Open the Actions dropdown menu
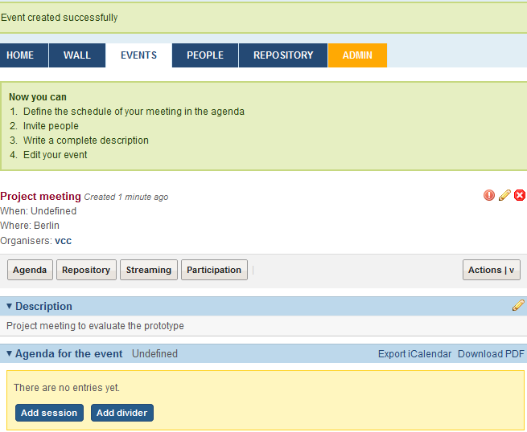Screen dimensions: 527x432 tap(491, 270)
